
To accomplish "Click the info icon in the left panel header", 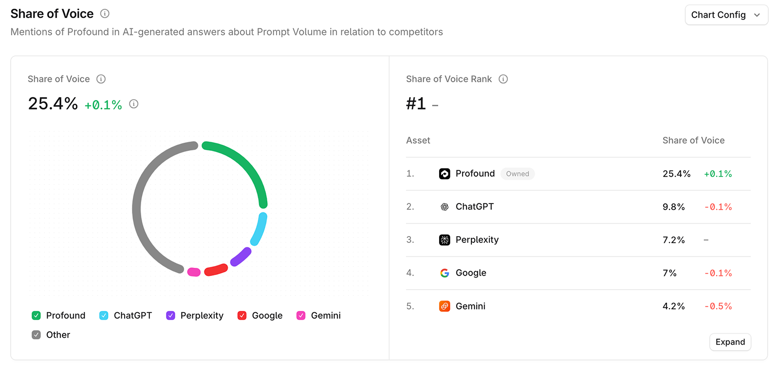I will [x=101, y=79].
